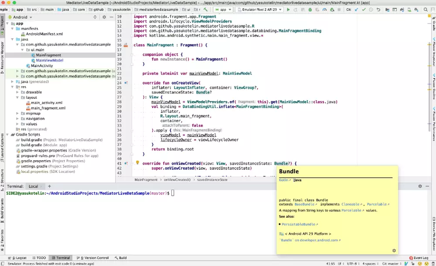Click Git Update Project arrow icon

point(356,10)
